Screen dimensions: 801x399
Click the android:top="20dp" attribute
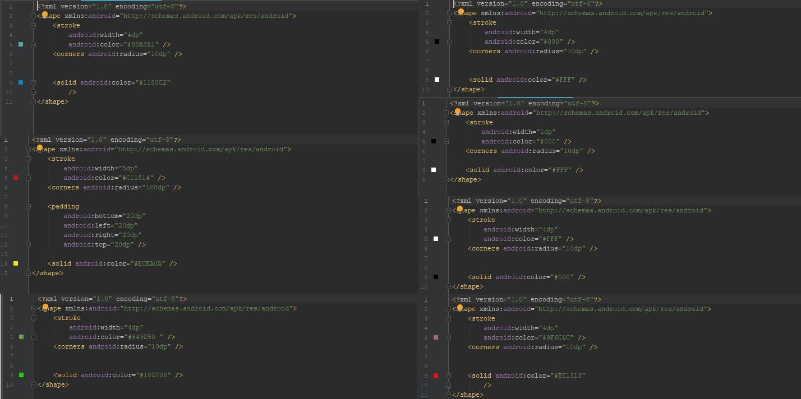click(x=99, y=244)
